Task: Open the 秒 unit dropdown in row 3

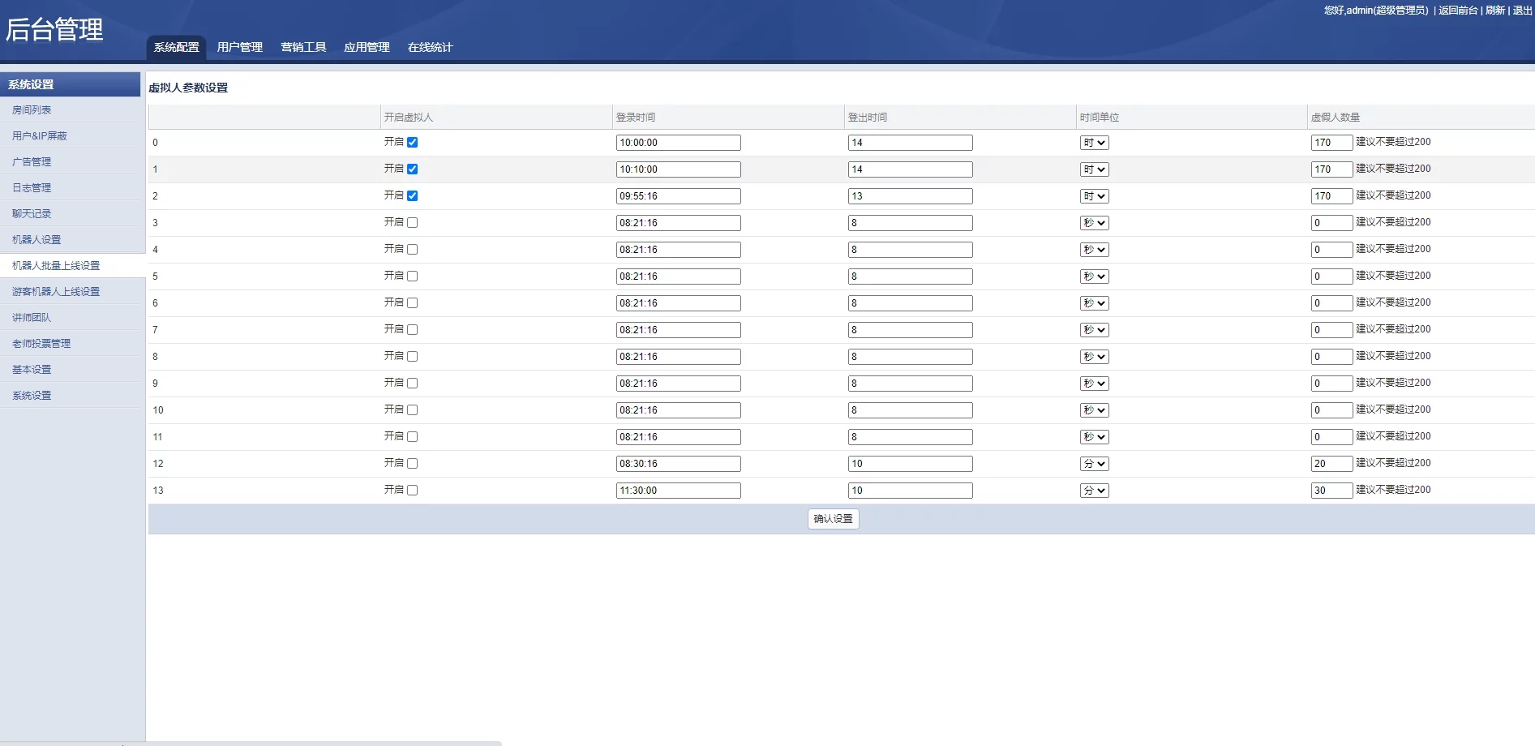Action: tap(1094, 223)
